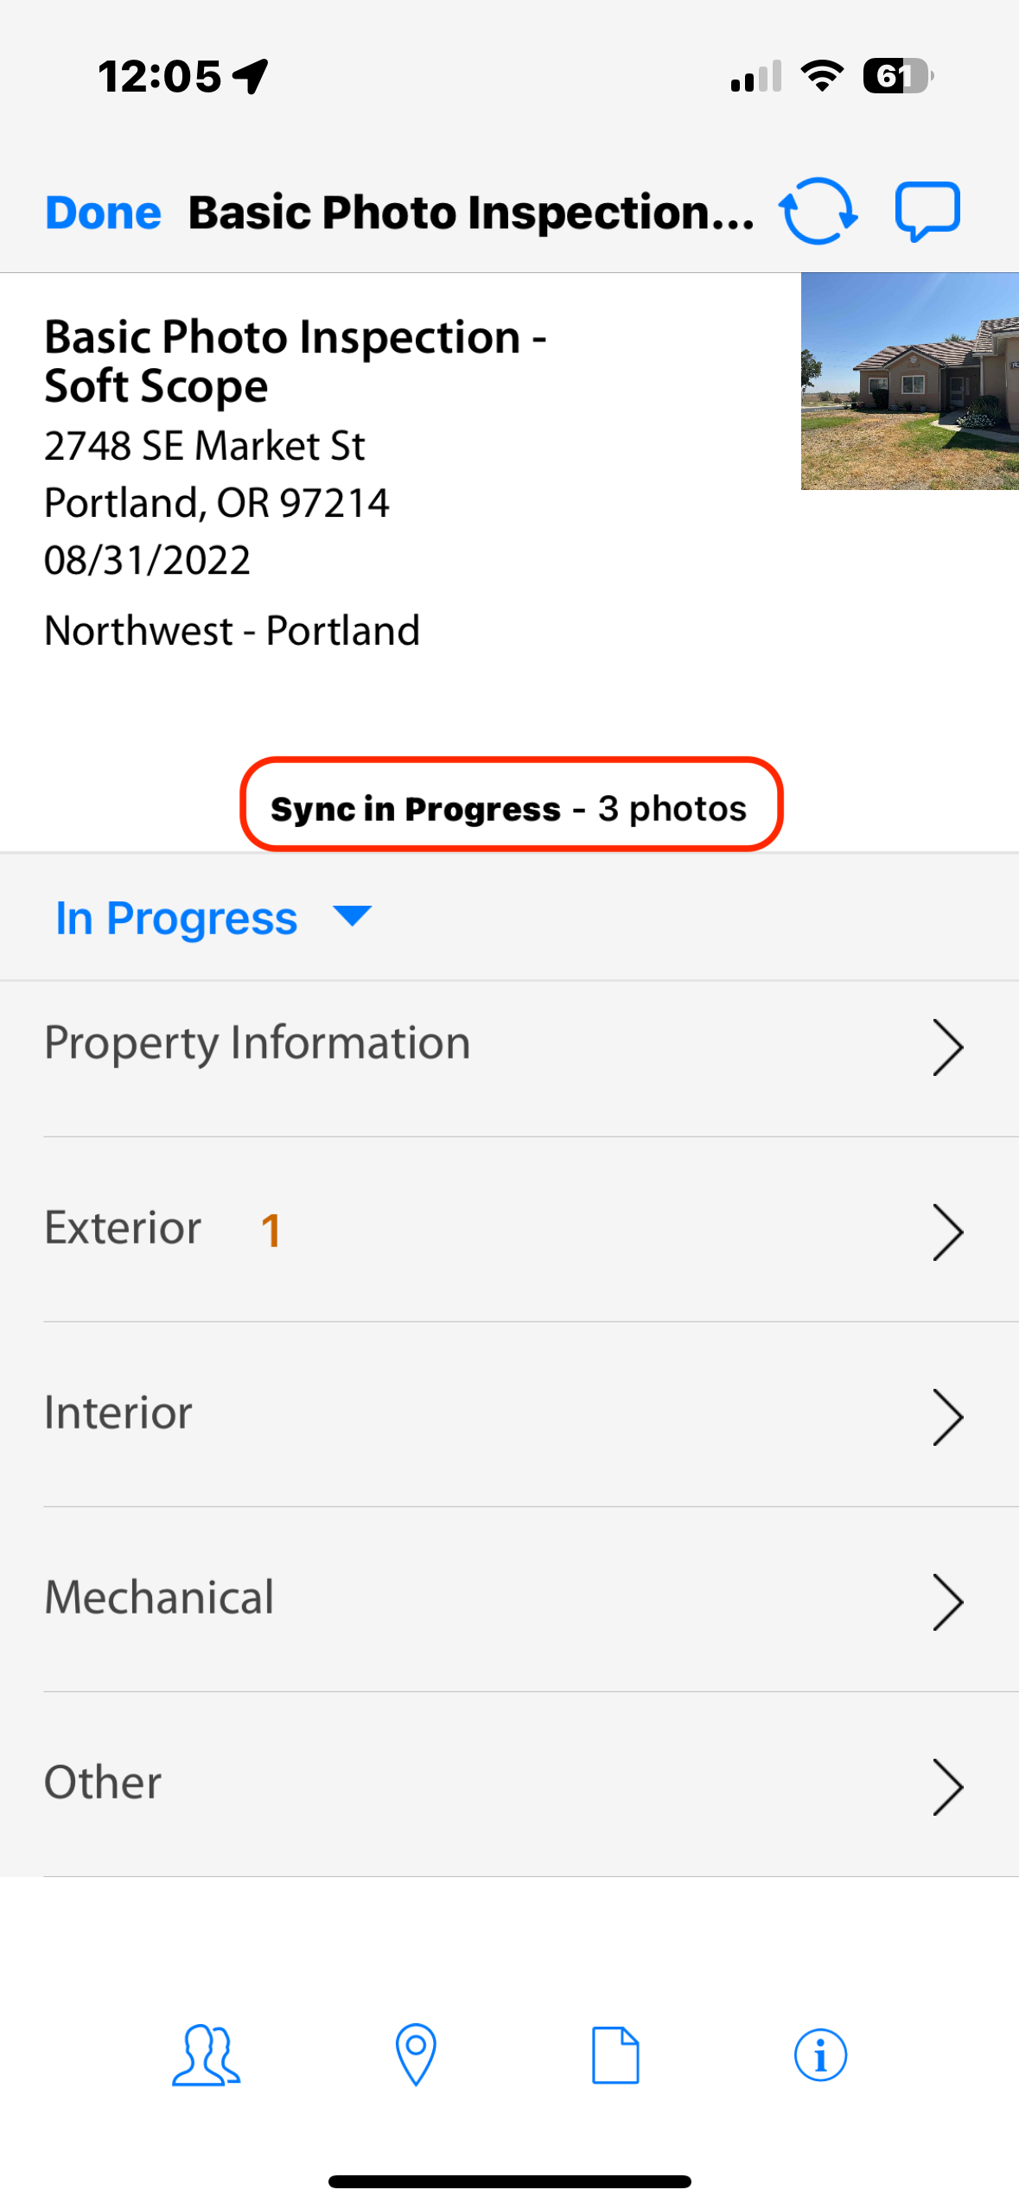Tap the map location pin icon
The width and height of the screenshot is (1019, 2209).
[416, 2055]
